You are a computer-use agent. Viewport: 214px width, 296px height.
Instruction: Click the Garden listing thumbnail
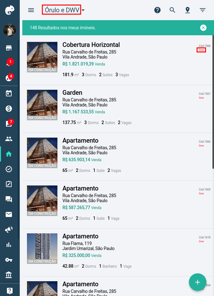[42, 105]
